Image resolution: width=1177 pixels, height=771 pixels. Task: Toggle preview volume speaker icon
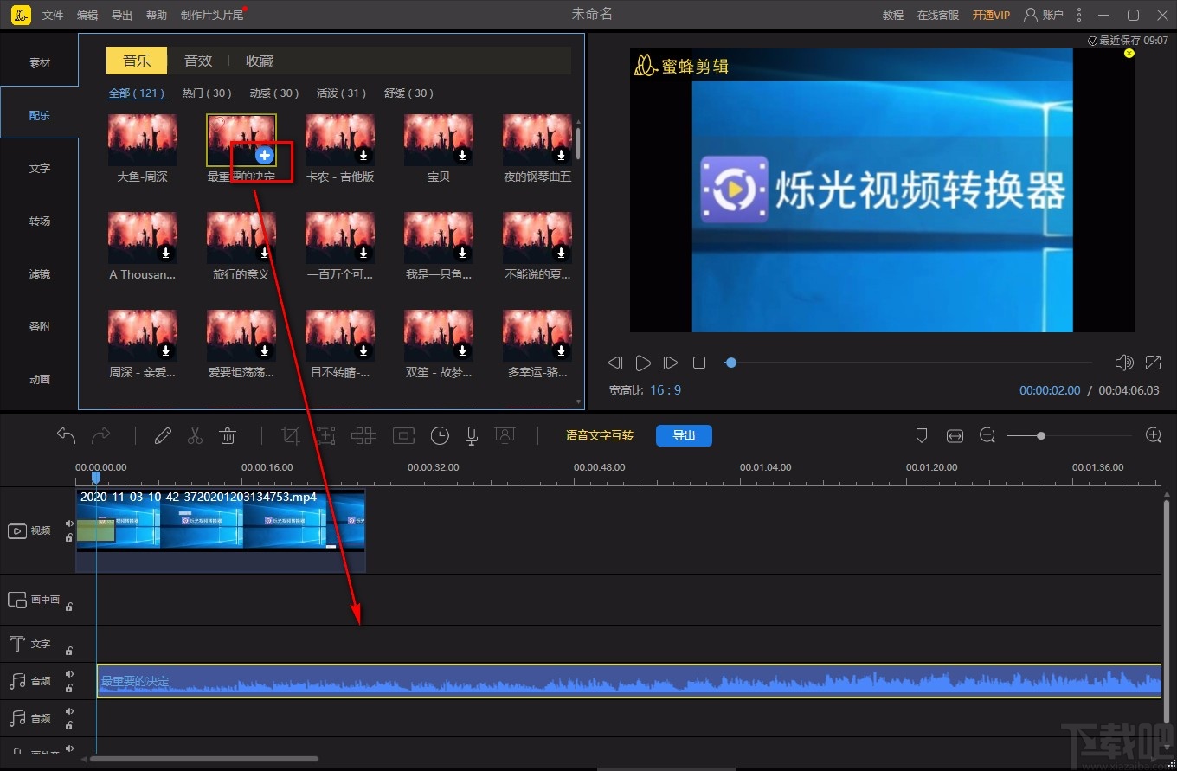(1124, 363)
